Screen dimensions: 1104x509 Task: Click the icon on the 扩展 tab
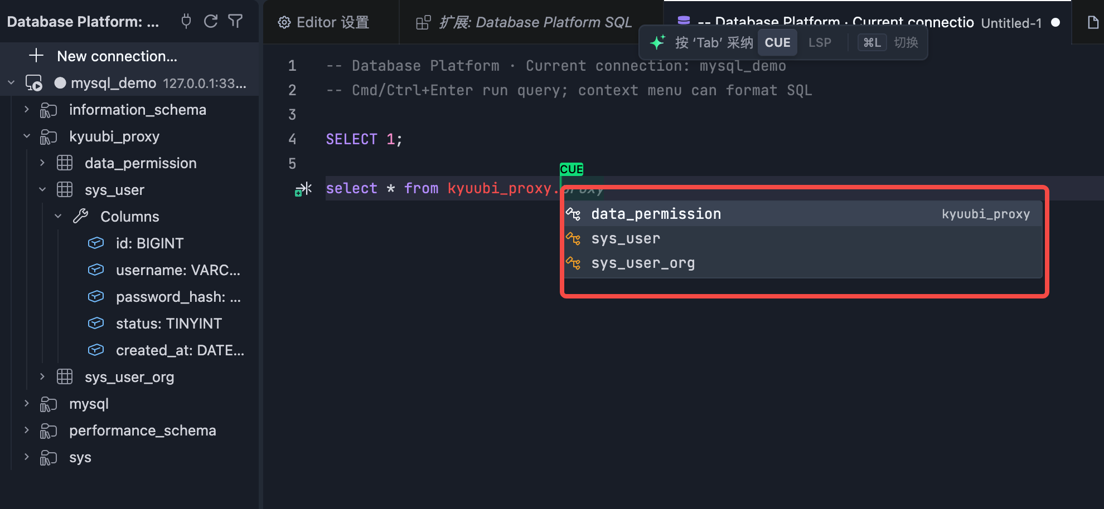[424, 22]
